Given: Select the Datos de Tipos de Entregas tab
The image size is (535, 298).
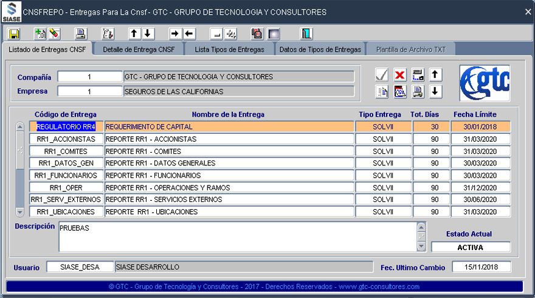Looking at the screenshot, I should point(320,50).
